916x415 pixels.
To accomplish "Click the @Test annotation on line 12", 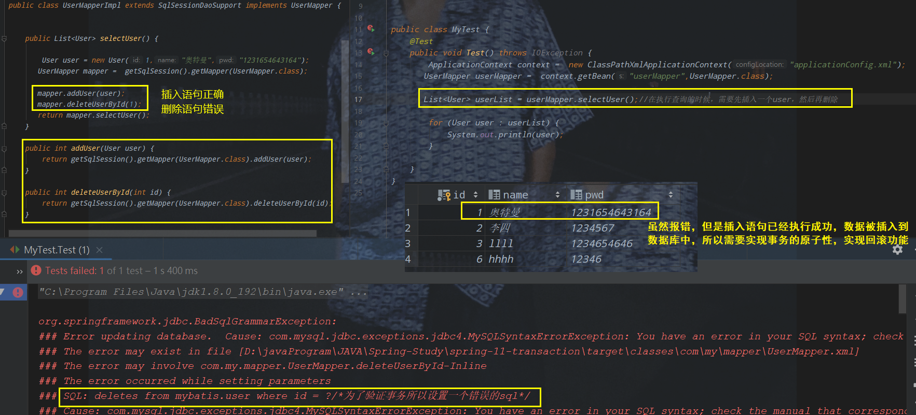I will click(421, 41).
